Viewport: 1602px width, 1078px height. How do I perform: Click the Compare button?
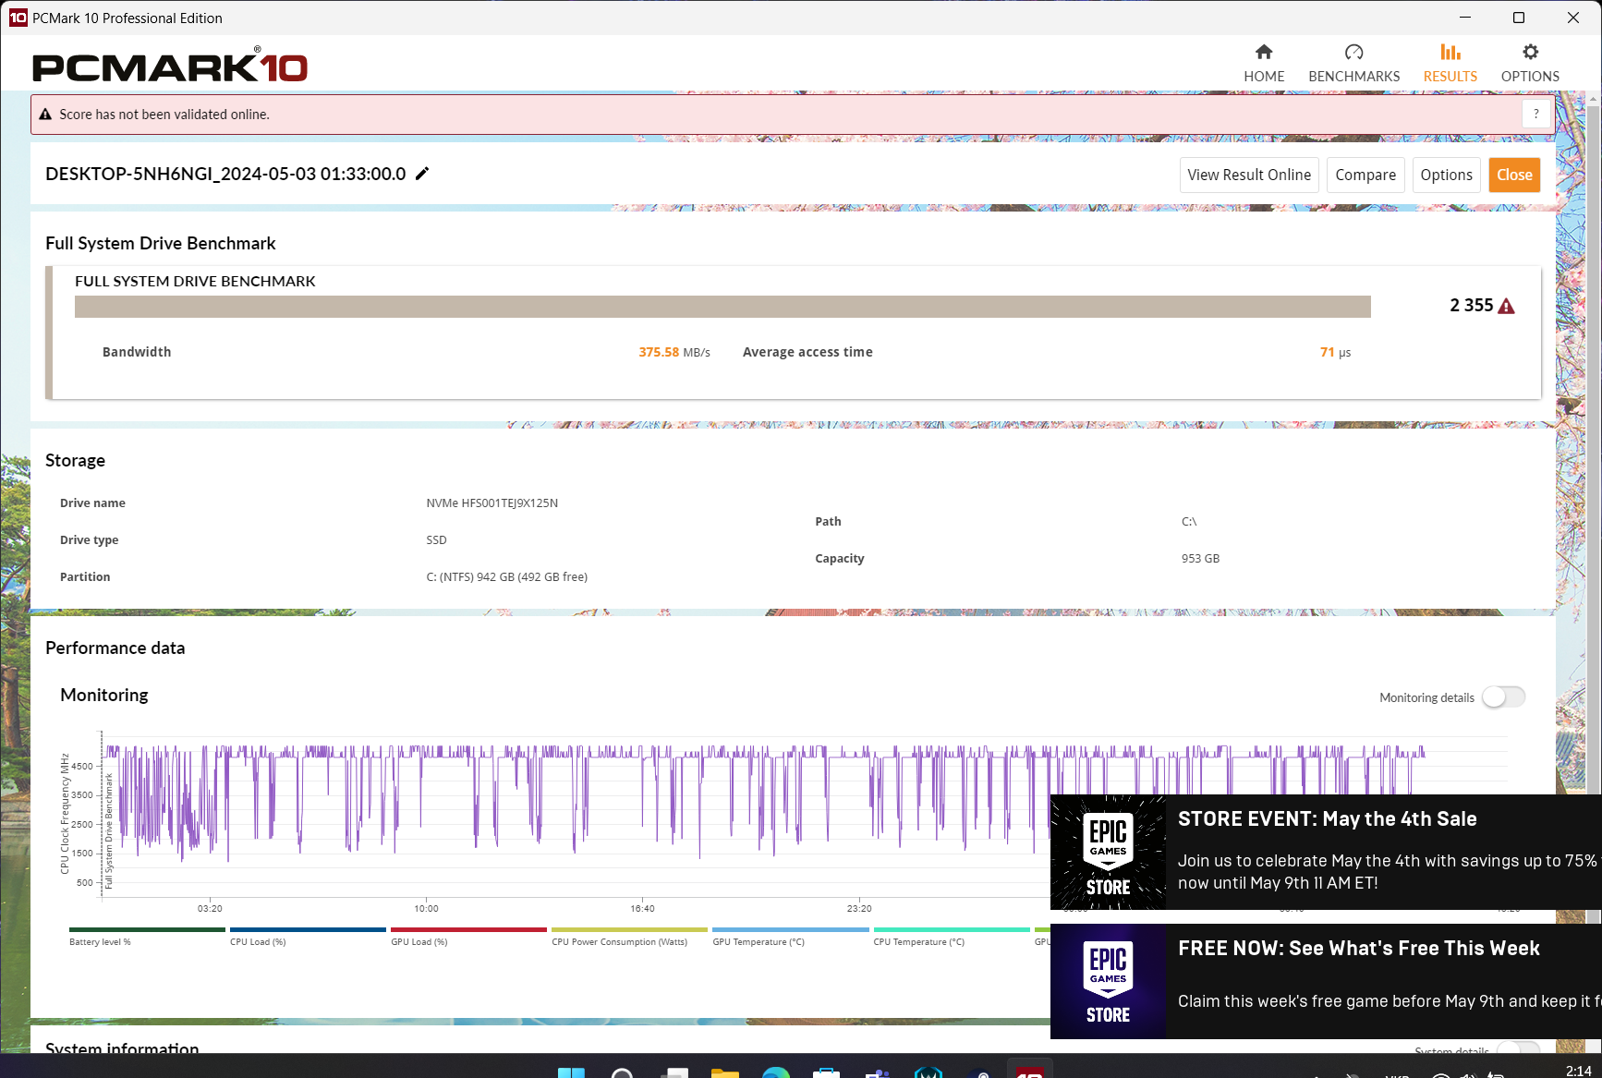[x=1365, y=175]
